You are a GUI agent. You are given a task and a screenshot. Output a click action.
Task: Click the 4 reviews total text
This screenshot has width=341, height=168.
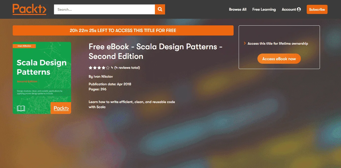click(x=127, y=68)
